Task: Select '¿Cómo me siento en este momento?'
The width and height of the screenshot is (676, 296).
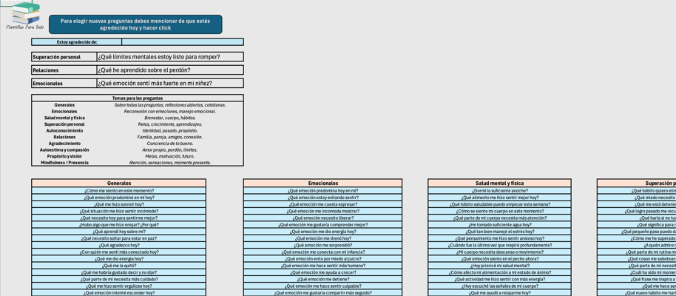Action: [x=118, y=191]
